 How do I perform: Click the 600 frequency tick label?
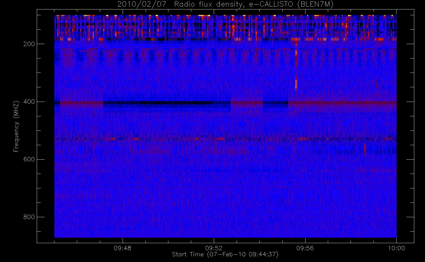[29, 159]
